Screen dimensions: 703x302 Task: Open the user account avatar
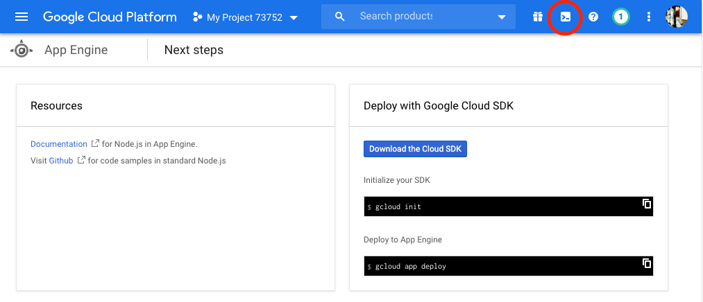[x=677, y=17]
